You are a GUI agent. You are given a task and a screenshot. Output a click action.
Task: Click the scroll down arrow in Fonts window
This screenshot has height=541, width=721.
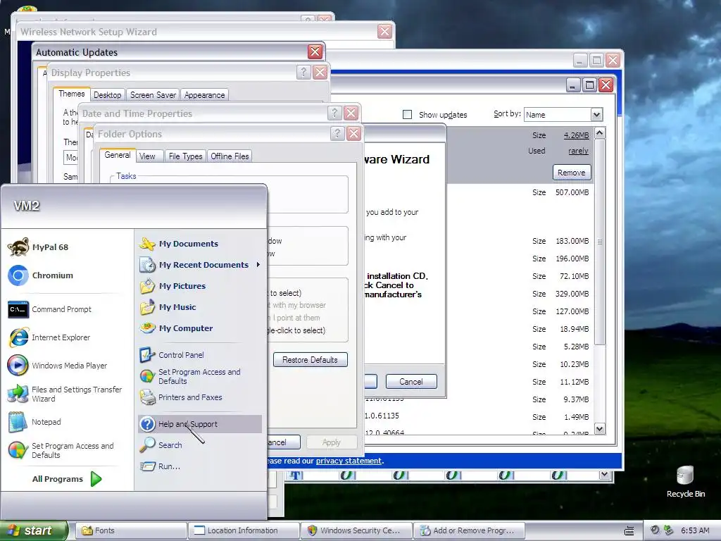tap(604, 474)
